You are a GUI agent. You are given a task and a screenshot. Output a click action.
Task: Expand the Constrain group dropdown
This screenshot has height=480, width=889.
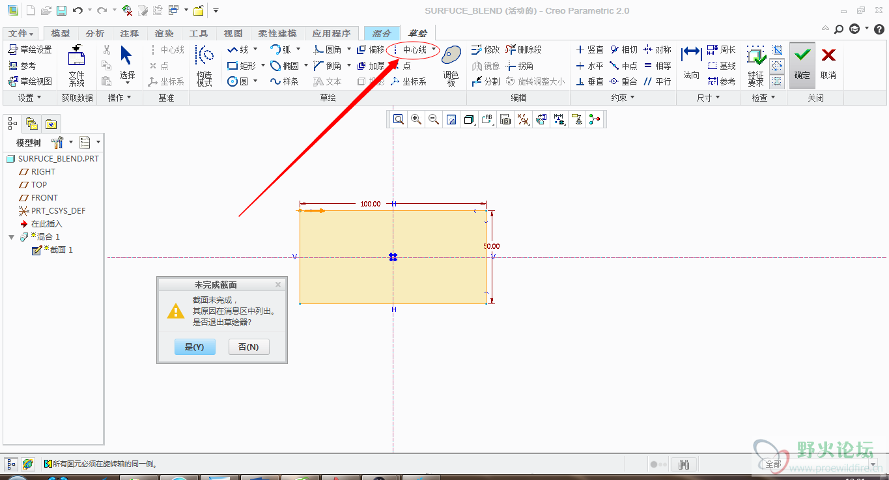point(623,98)
